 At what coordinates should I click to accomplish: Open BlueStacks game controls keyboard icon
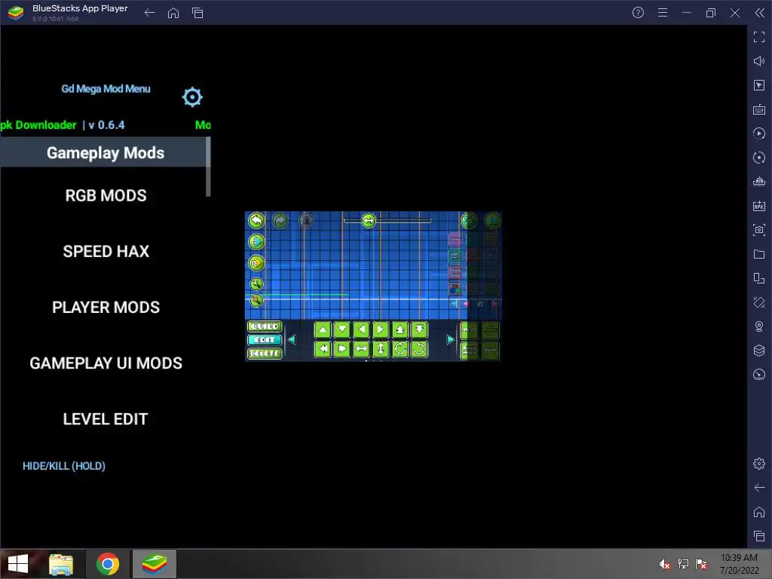pos(759,109)
